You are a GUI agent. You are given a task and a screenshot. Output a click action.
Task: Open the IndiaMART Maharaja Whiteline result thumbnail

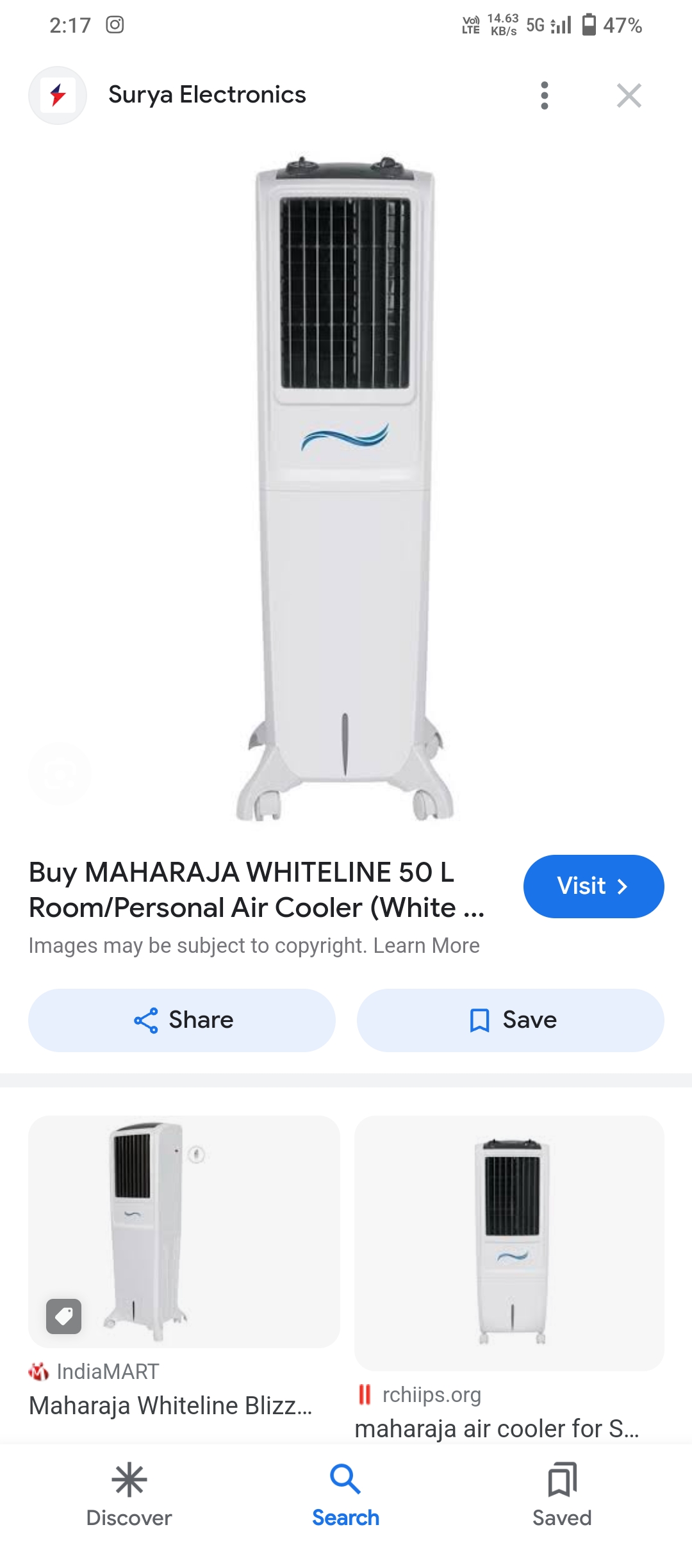184,1230
